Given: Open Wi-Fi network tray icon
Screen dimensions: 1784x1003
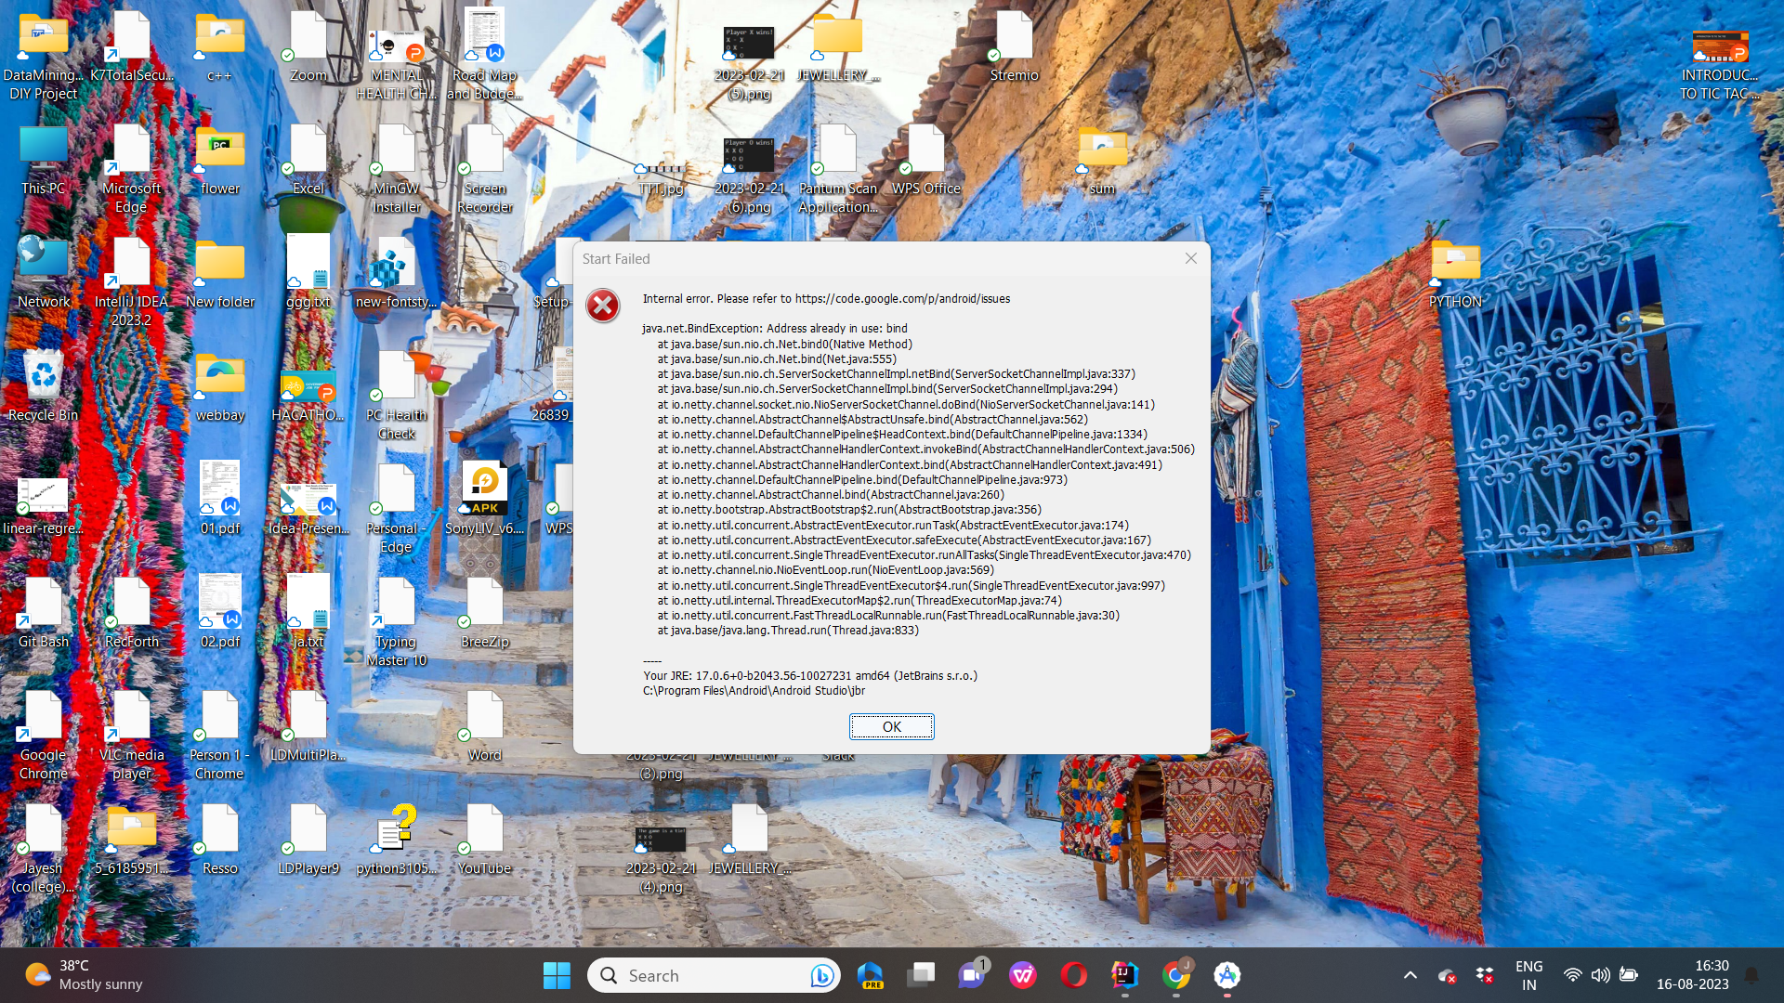Looking at the screenshot, I should [x=1572, y=975].
